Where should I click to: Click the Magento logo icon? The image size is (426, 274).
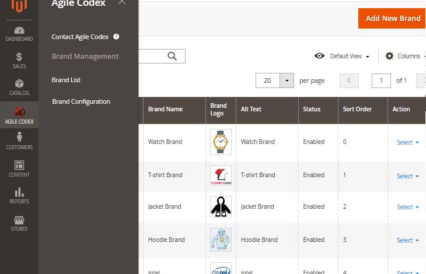19,5
